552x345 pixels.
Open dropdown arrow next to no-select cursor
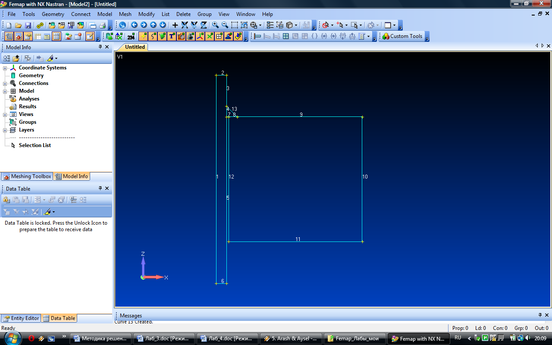pos(332,25)
